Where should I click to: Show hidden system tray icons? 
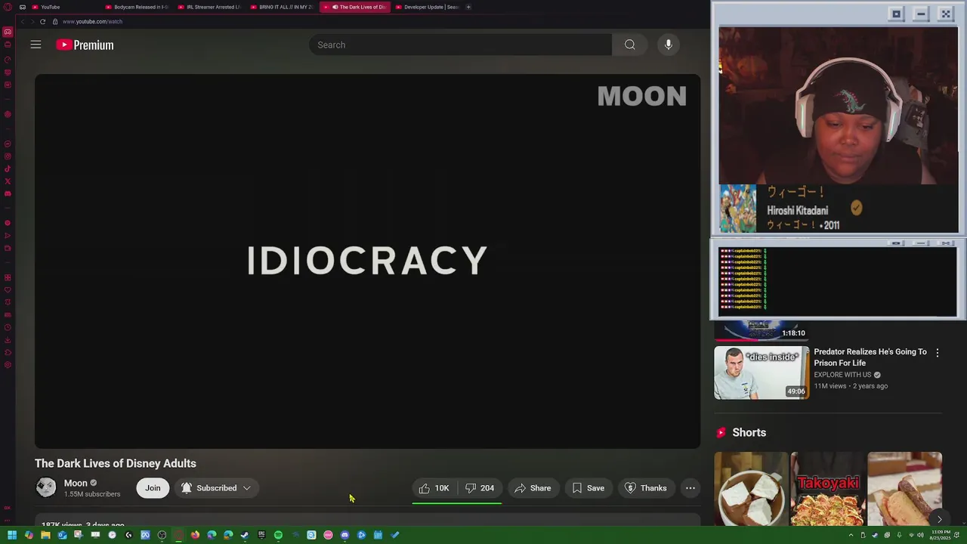click(x=851, y=535)
